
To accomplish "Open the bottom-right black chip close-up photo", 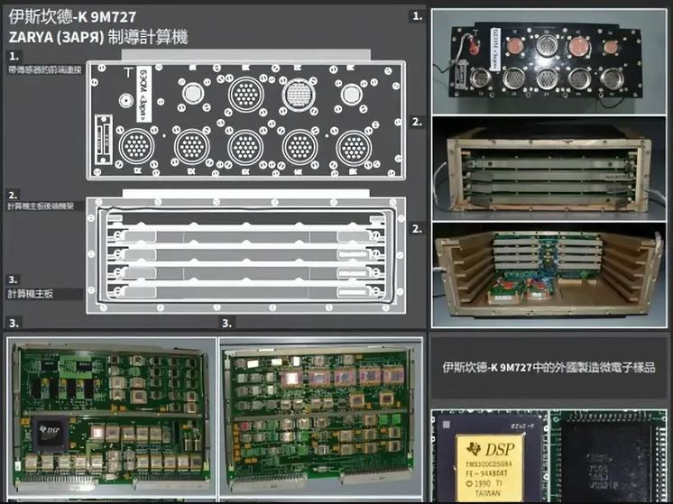I will point(612,456).
